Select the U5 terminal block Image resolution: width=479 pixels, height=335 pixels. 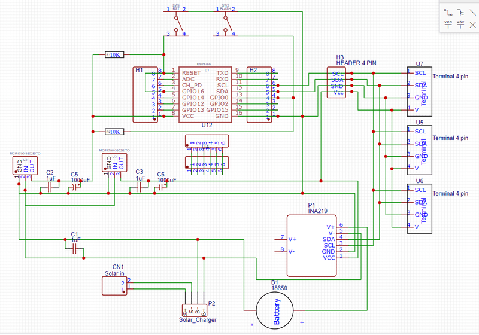click(420, 150)
